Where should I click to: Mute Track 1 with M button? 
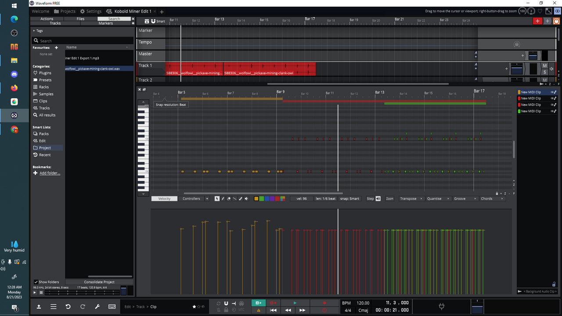544,66
